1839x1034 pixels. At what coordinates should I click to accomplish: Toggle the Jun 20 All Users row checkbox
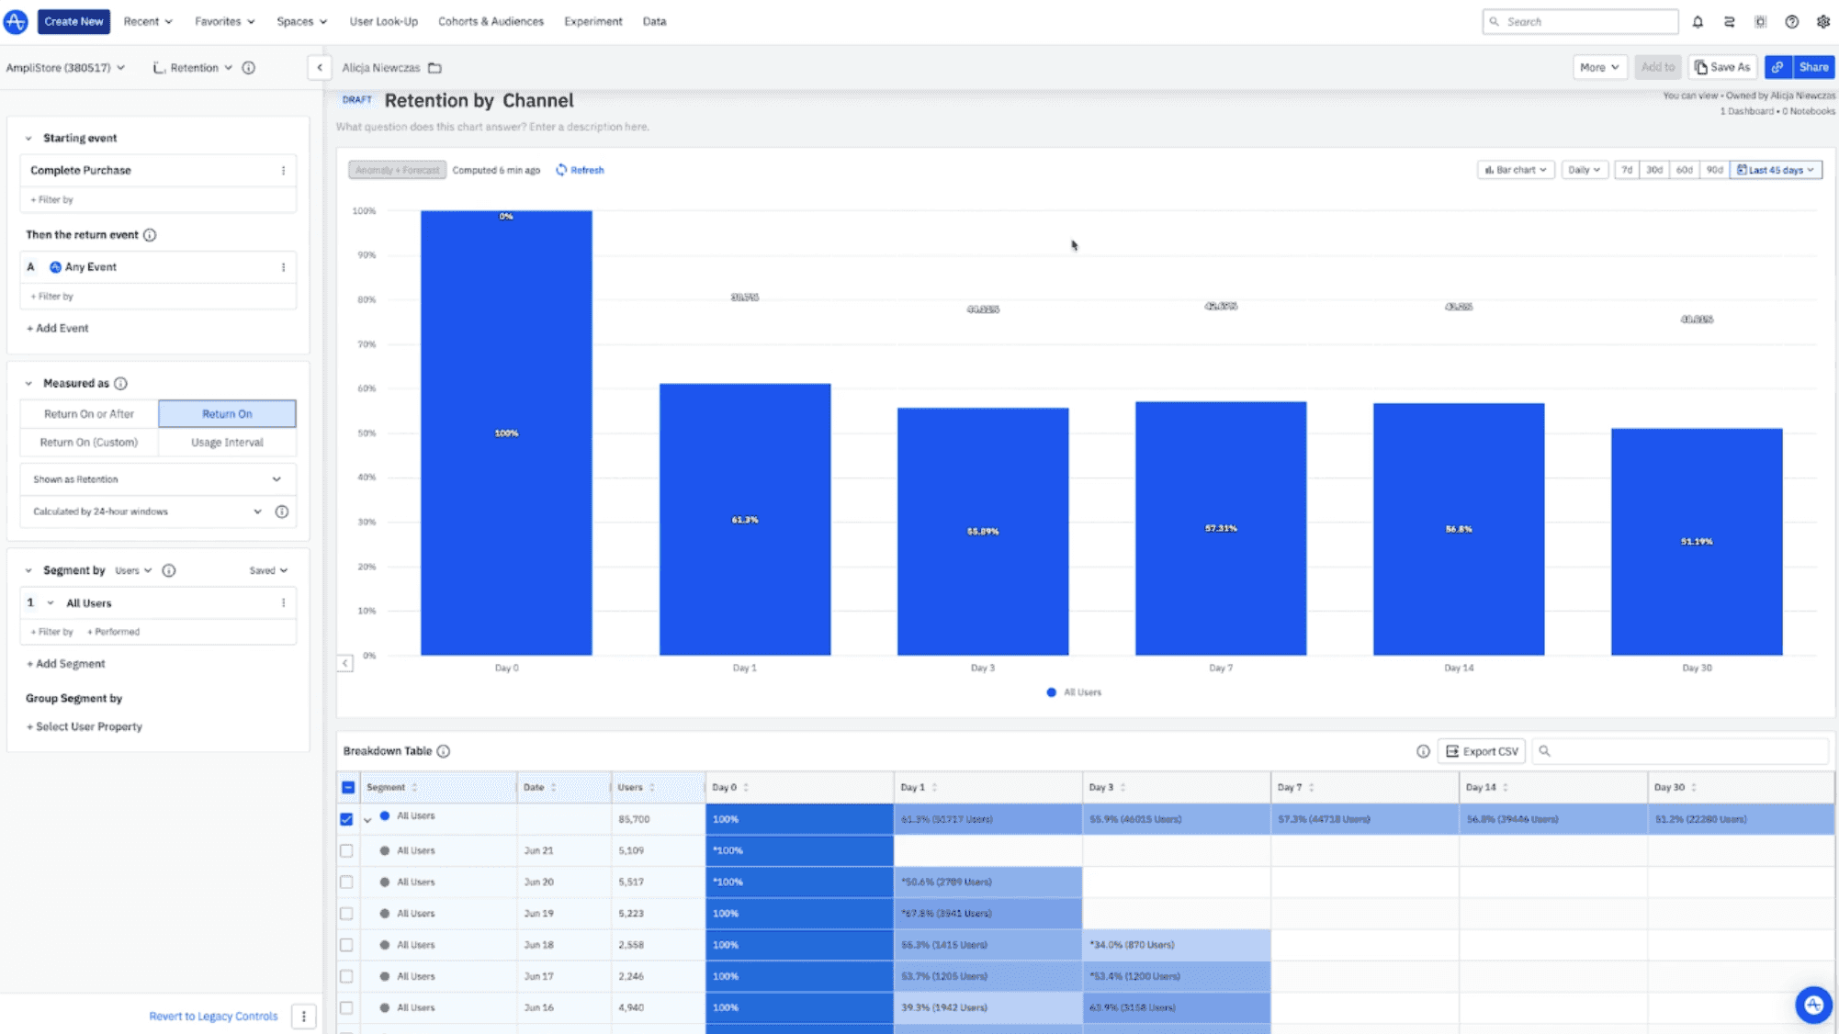(347, 882)
